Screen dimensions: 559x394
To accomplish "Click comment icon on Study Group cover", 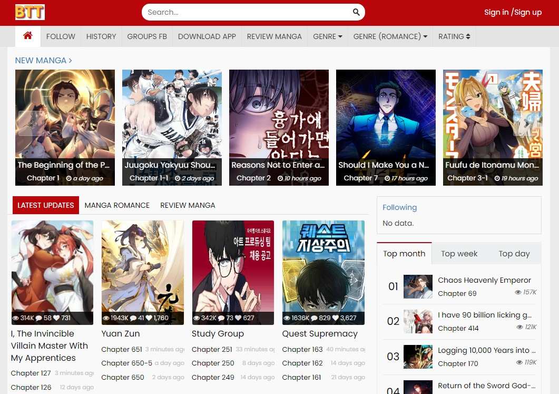I will click(x=221, y=318).
